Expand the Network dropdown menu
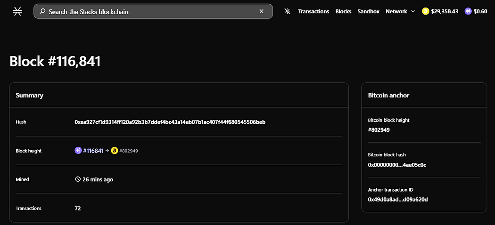This screenshot has width=495, height=225. click(x=400, y=11)
